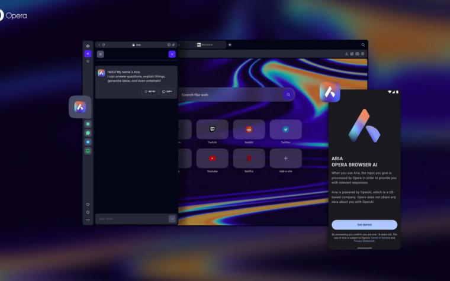This screenshot has height=281, width=450.
Task: Click the purple search button in the search bar
Action: (288, 95)
